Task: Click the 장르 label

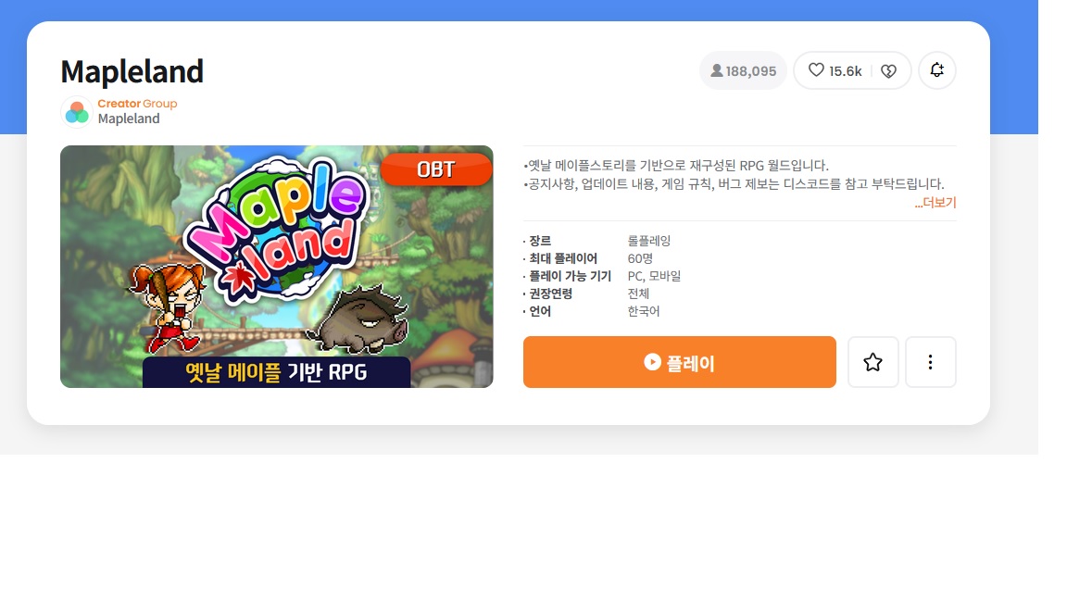Action: pos(540,241)
